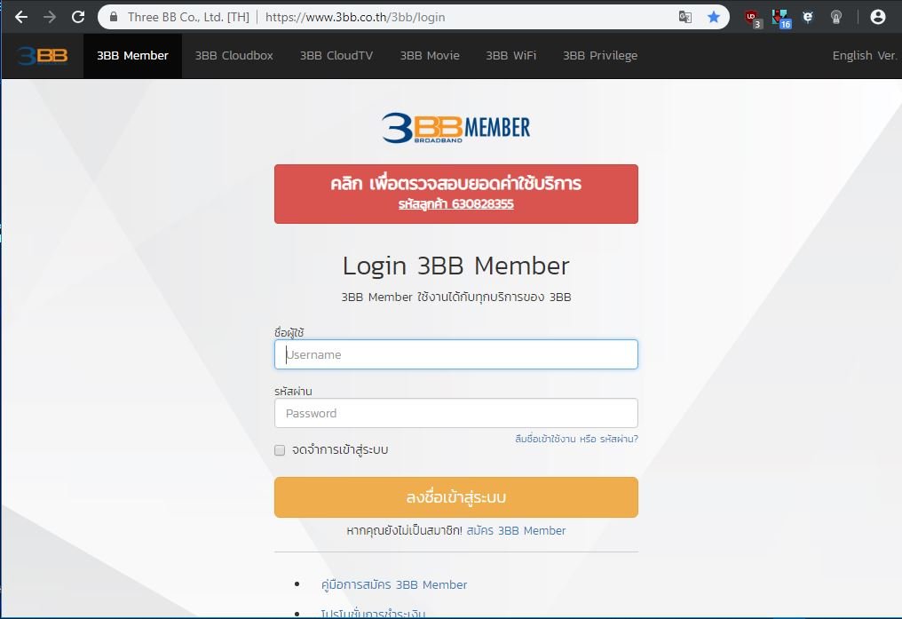902x619 pixels.
Task: Click the translate page icon
Action: click(x=684, y=17)
